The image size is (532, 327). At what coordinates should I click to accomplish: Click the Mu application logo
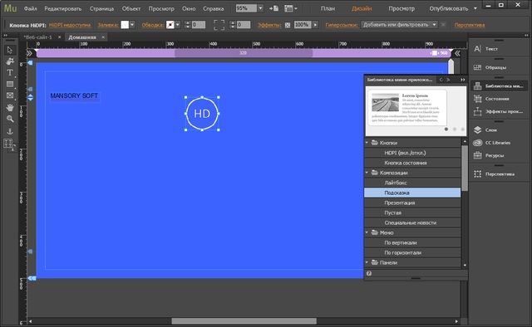click(x=10, y=8)
